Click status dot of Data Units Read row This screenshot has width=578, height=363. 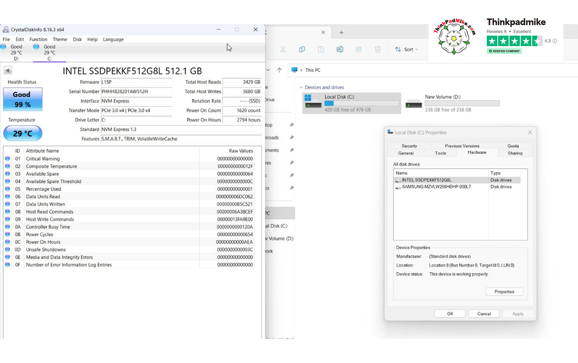pos(8,197)
